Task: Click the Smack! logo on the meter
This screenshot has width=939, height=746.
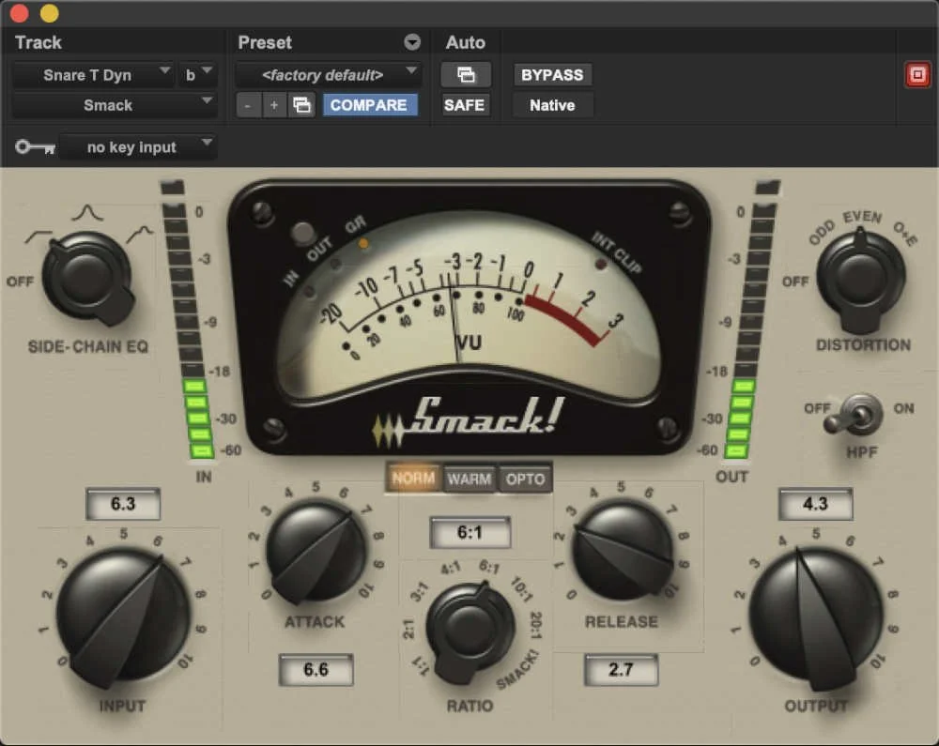Action: 469,420
